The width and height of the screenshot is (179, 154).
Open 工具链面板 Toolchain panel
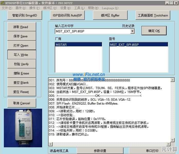153,15
